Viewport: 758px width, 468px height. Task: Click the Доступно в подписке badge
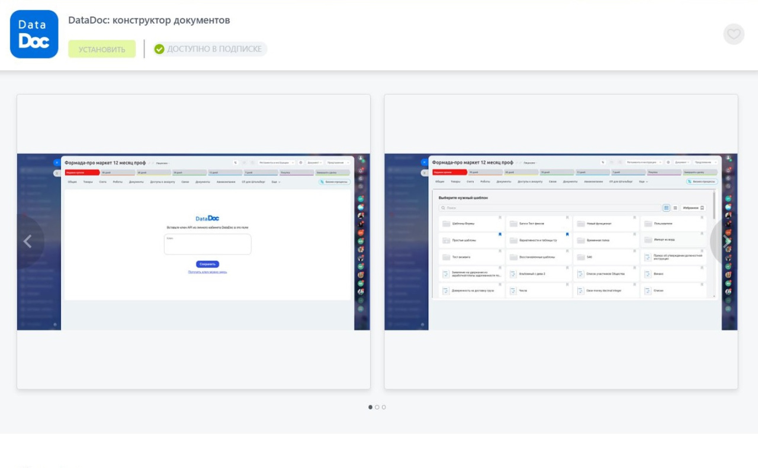click(x=210, y=49)
